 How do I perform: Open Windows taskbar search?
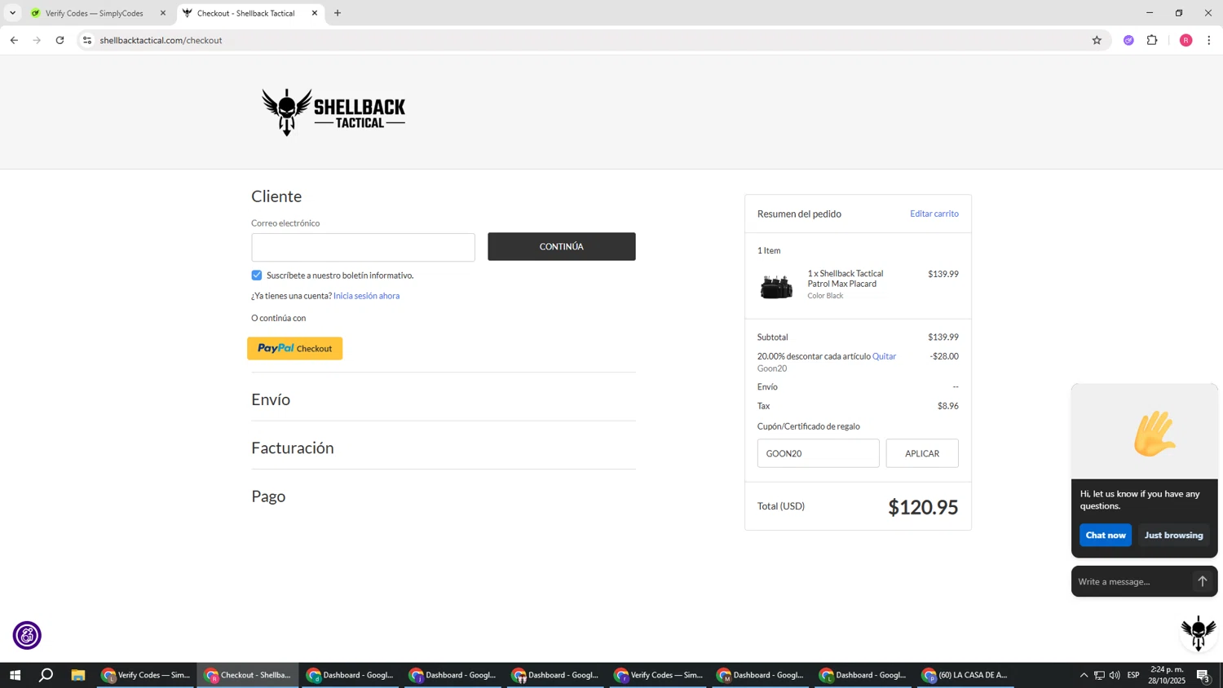(x=46, y=675)
